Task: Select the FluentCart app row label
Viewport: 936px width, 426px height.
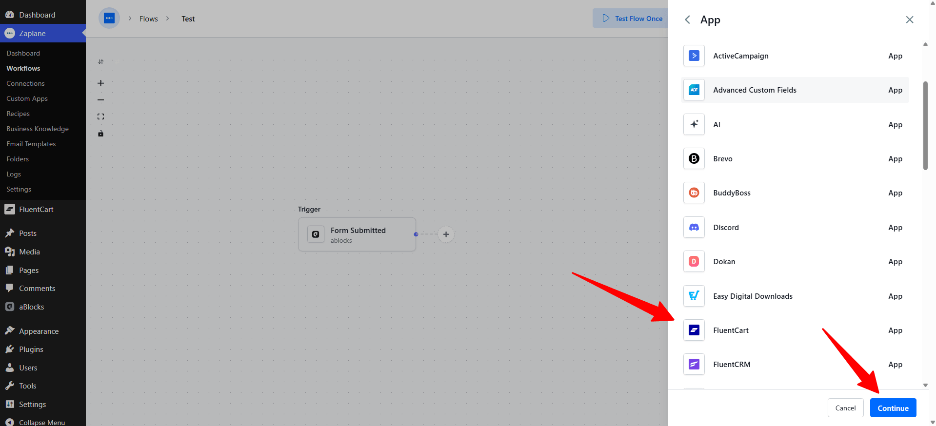Action: coord(731,330)
